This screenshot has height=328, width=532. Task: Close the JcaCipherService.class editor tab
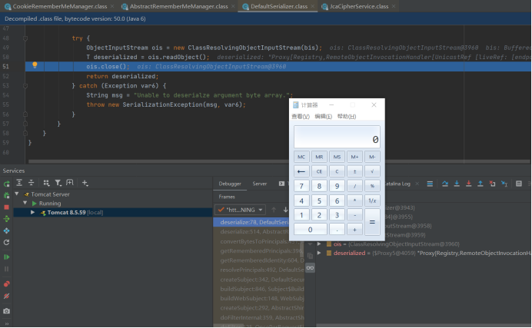click(x=394, y=6)
